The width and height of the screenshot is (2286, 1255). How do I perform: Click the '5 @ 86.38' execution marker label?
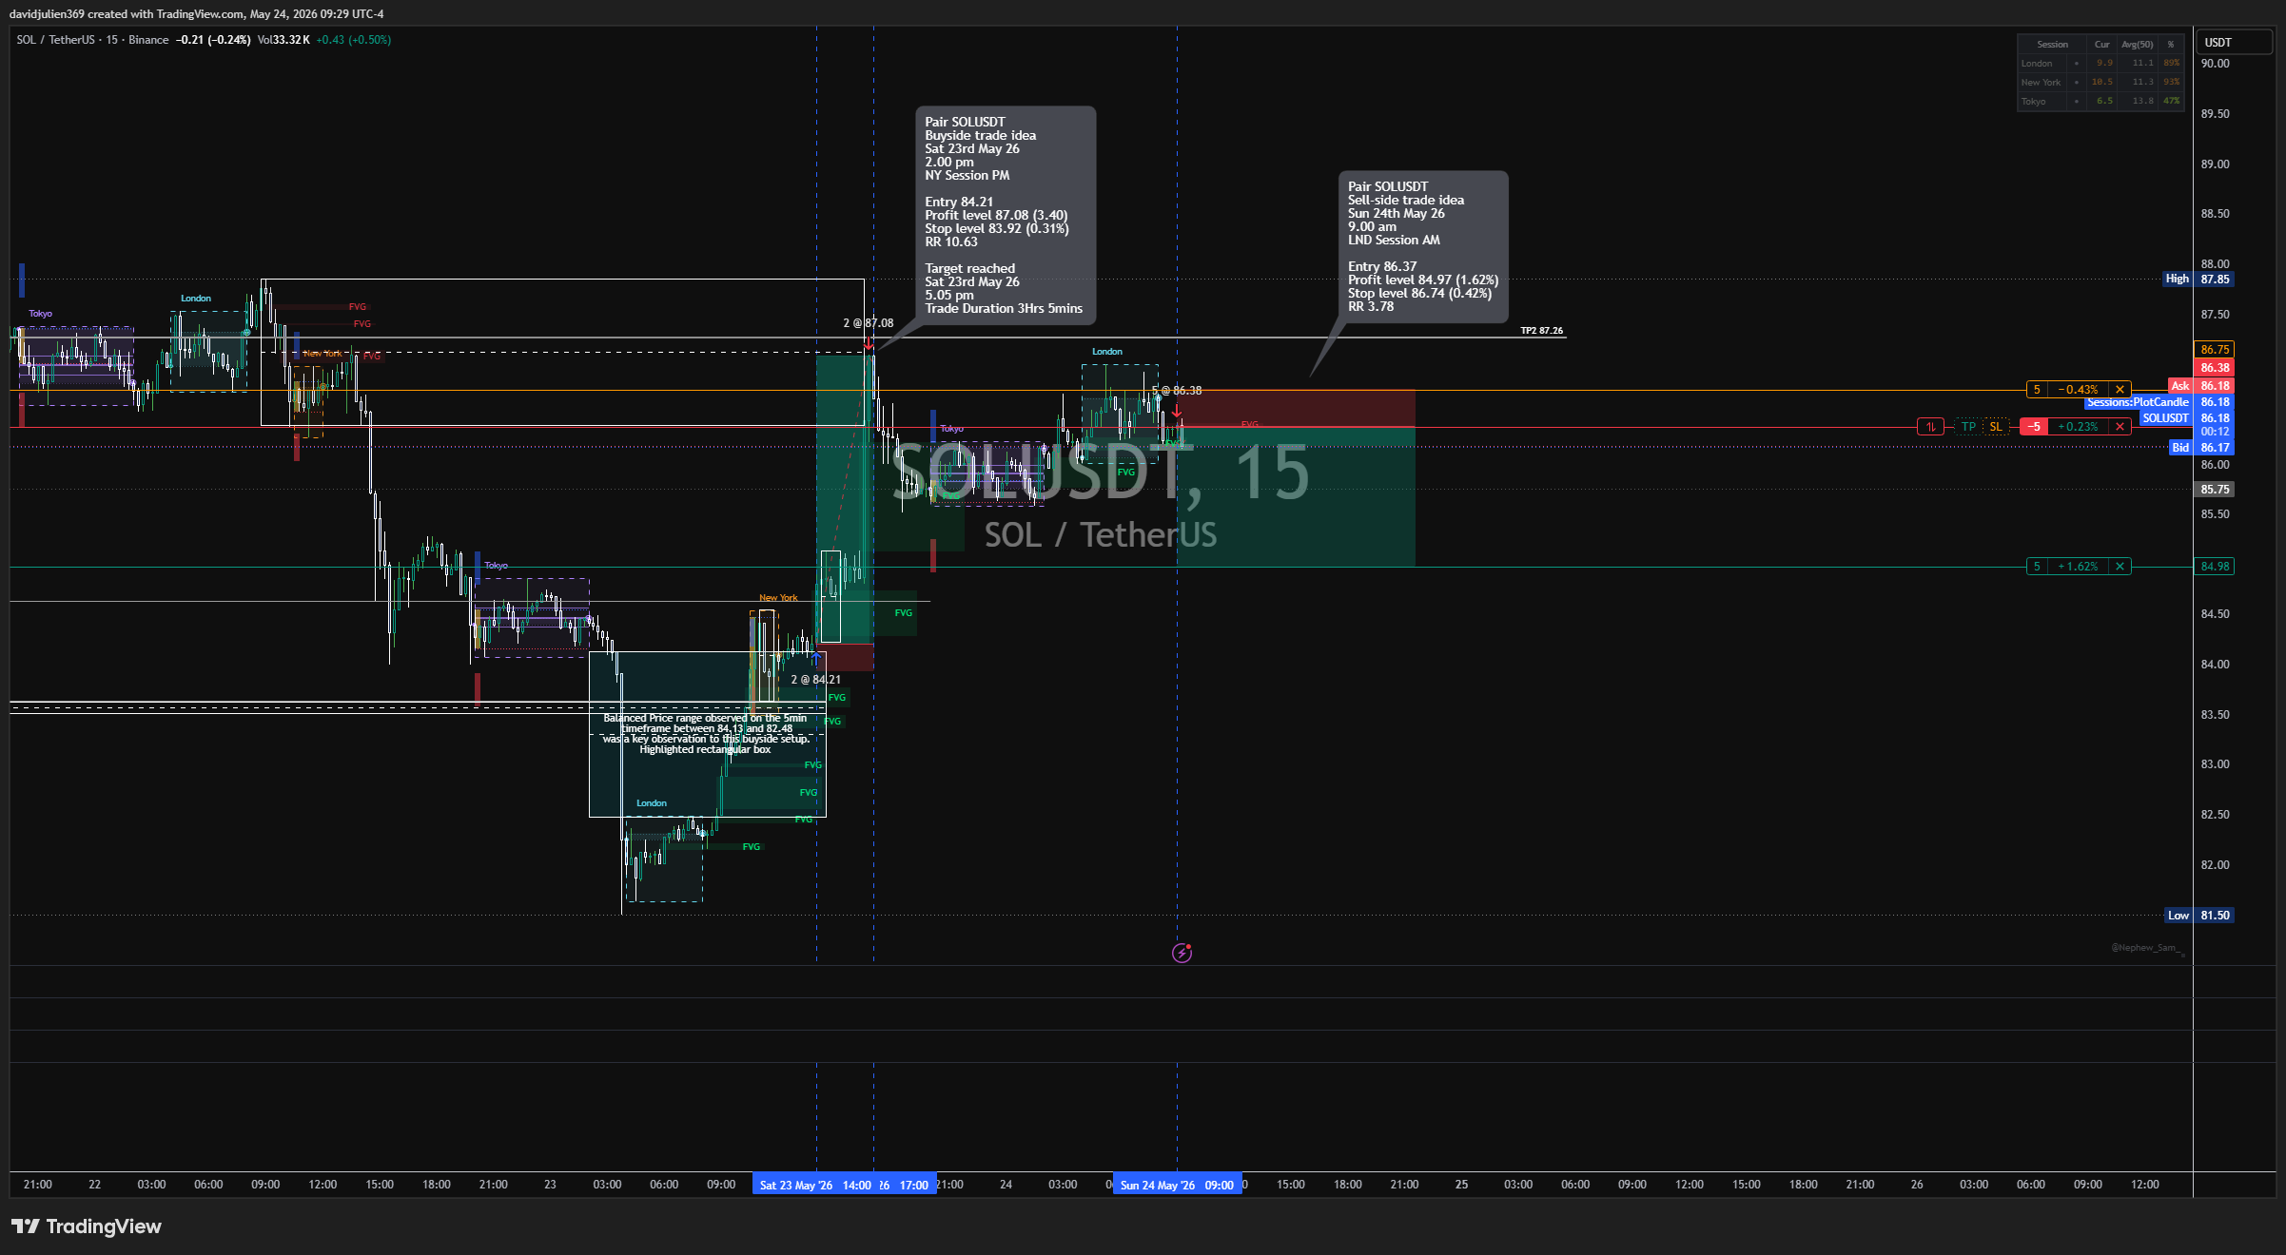click(x=1177, y=391)
